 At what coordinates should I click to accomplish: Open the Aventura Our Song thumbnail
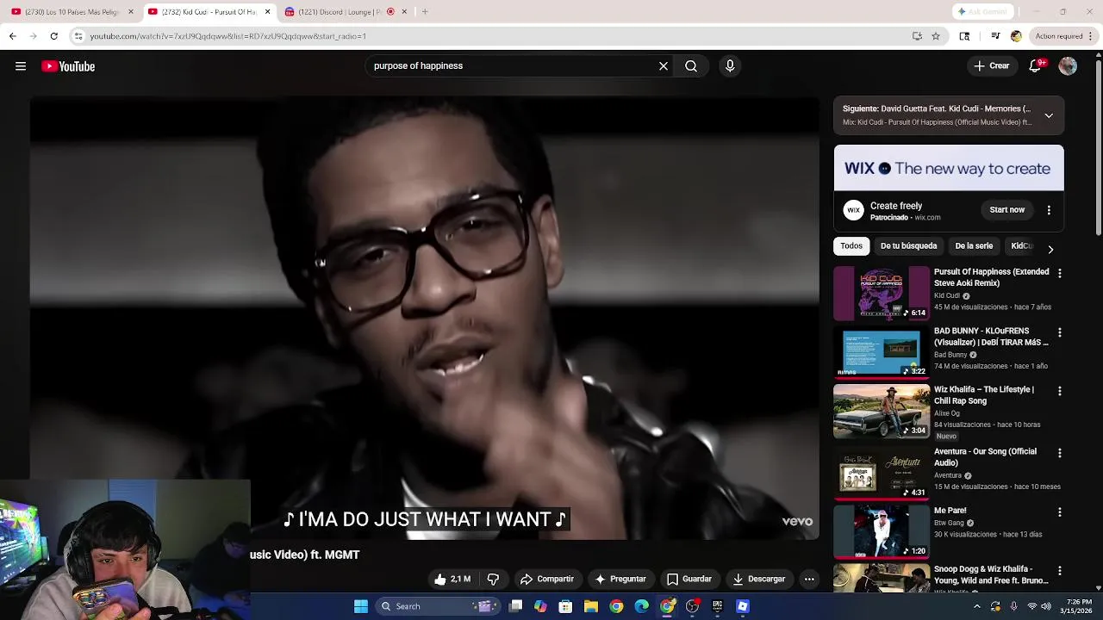[881, 474]
